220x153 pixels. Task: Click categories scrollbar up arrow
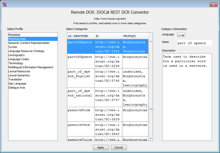[151, 41]
